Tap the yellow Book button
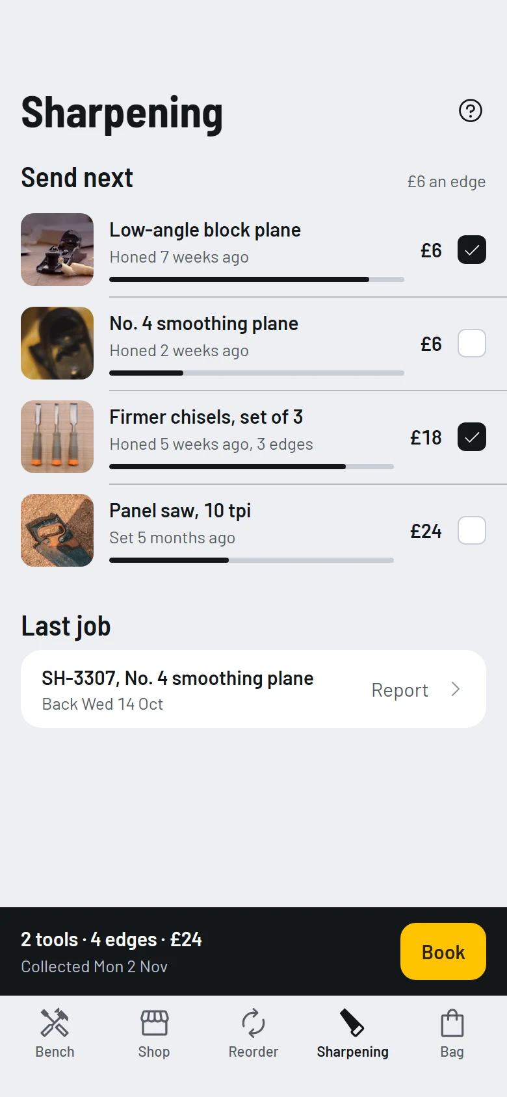 point(443,951)
